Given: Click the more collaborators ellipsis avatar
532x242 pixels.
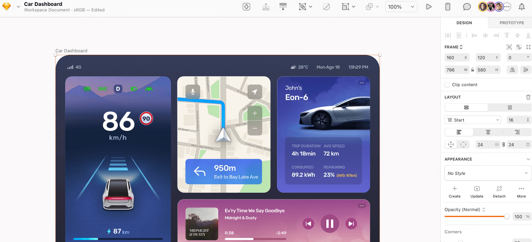Looking at the screenshot, I should [x=507, y=7].
